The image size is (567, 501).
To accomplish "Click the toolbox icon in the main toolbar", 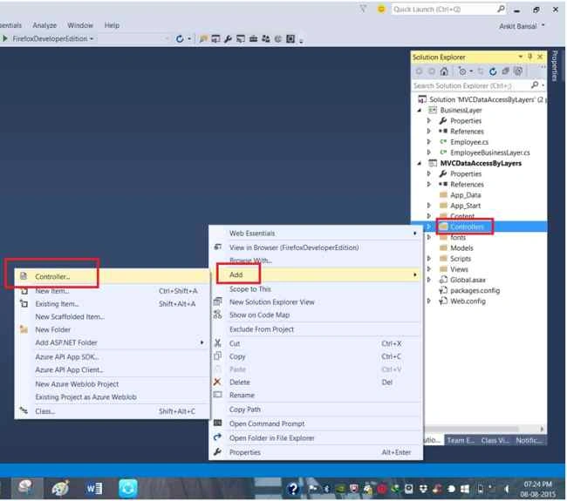I will pos(253,38).
